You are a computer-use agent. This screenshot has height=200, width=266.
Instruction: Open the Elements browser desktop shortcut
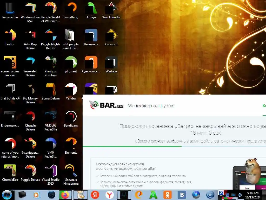[71, 146]
